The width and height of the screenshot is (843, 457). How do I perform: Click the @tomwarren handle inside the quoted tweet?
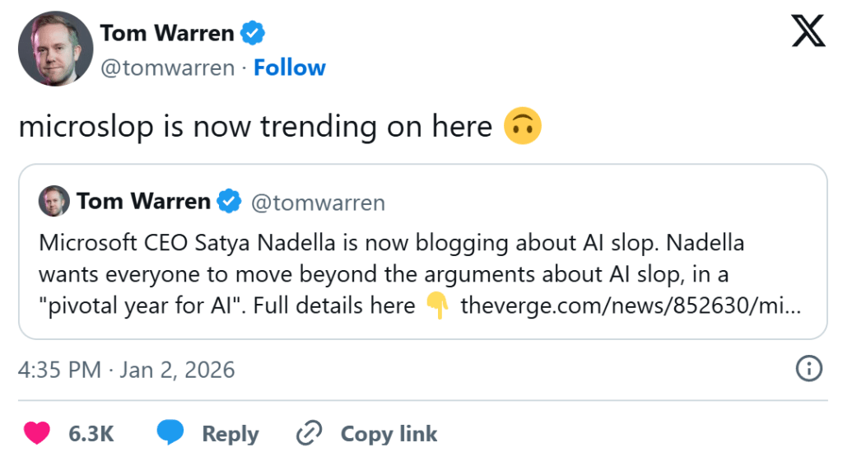(x=317, y=202)
